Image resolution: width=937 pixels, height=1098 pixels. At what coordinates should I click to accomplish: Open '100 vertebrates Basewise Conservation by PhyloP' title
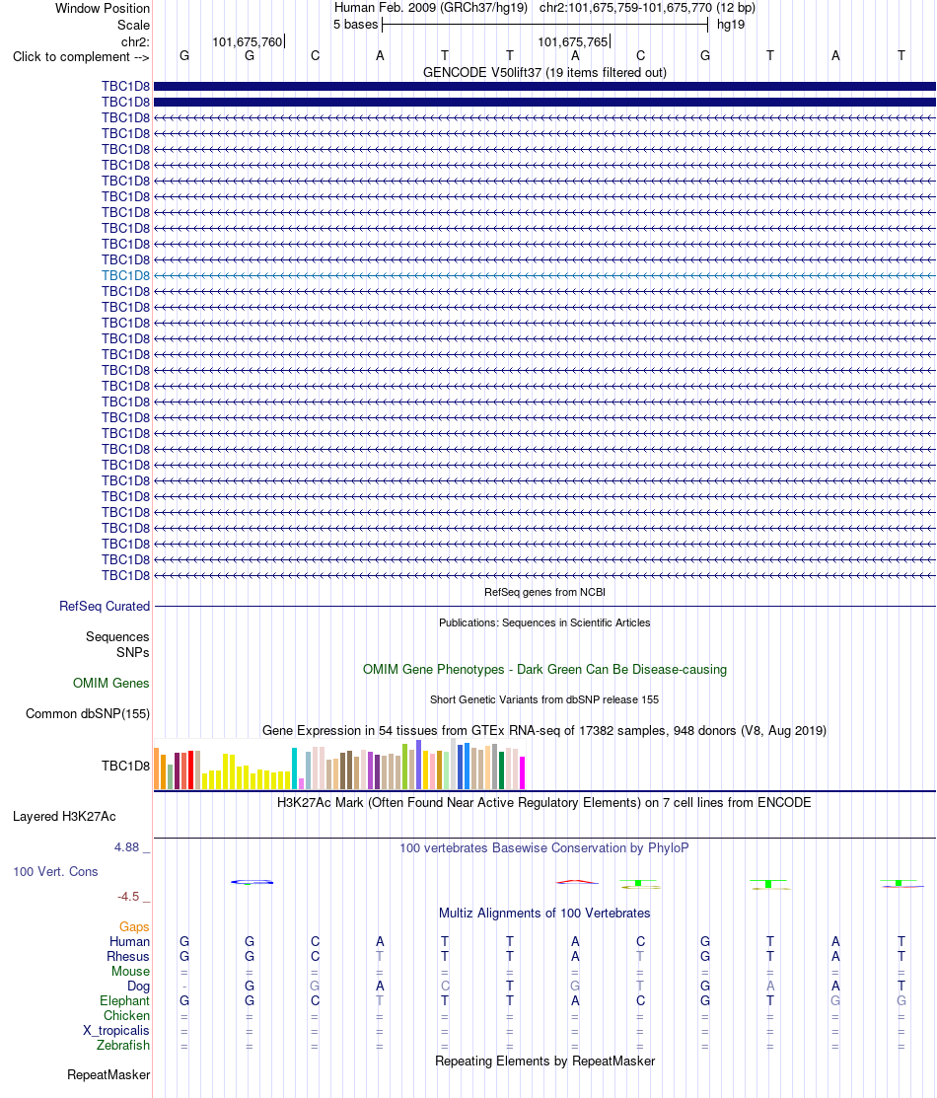point(544,848)
